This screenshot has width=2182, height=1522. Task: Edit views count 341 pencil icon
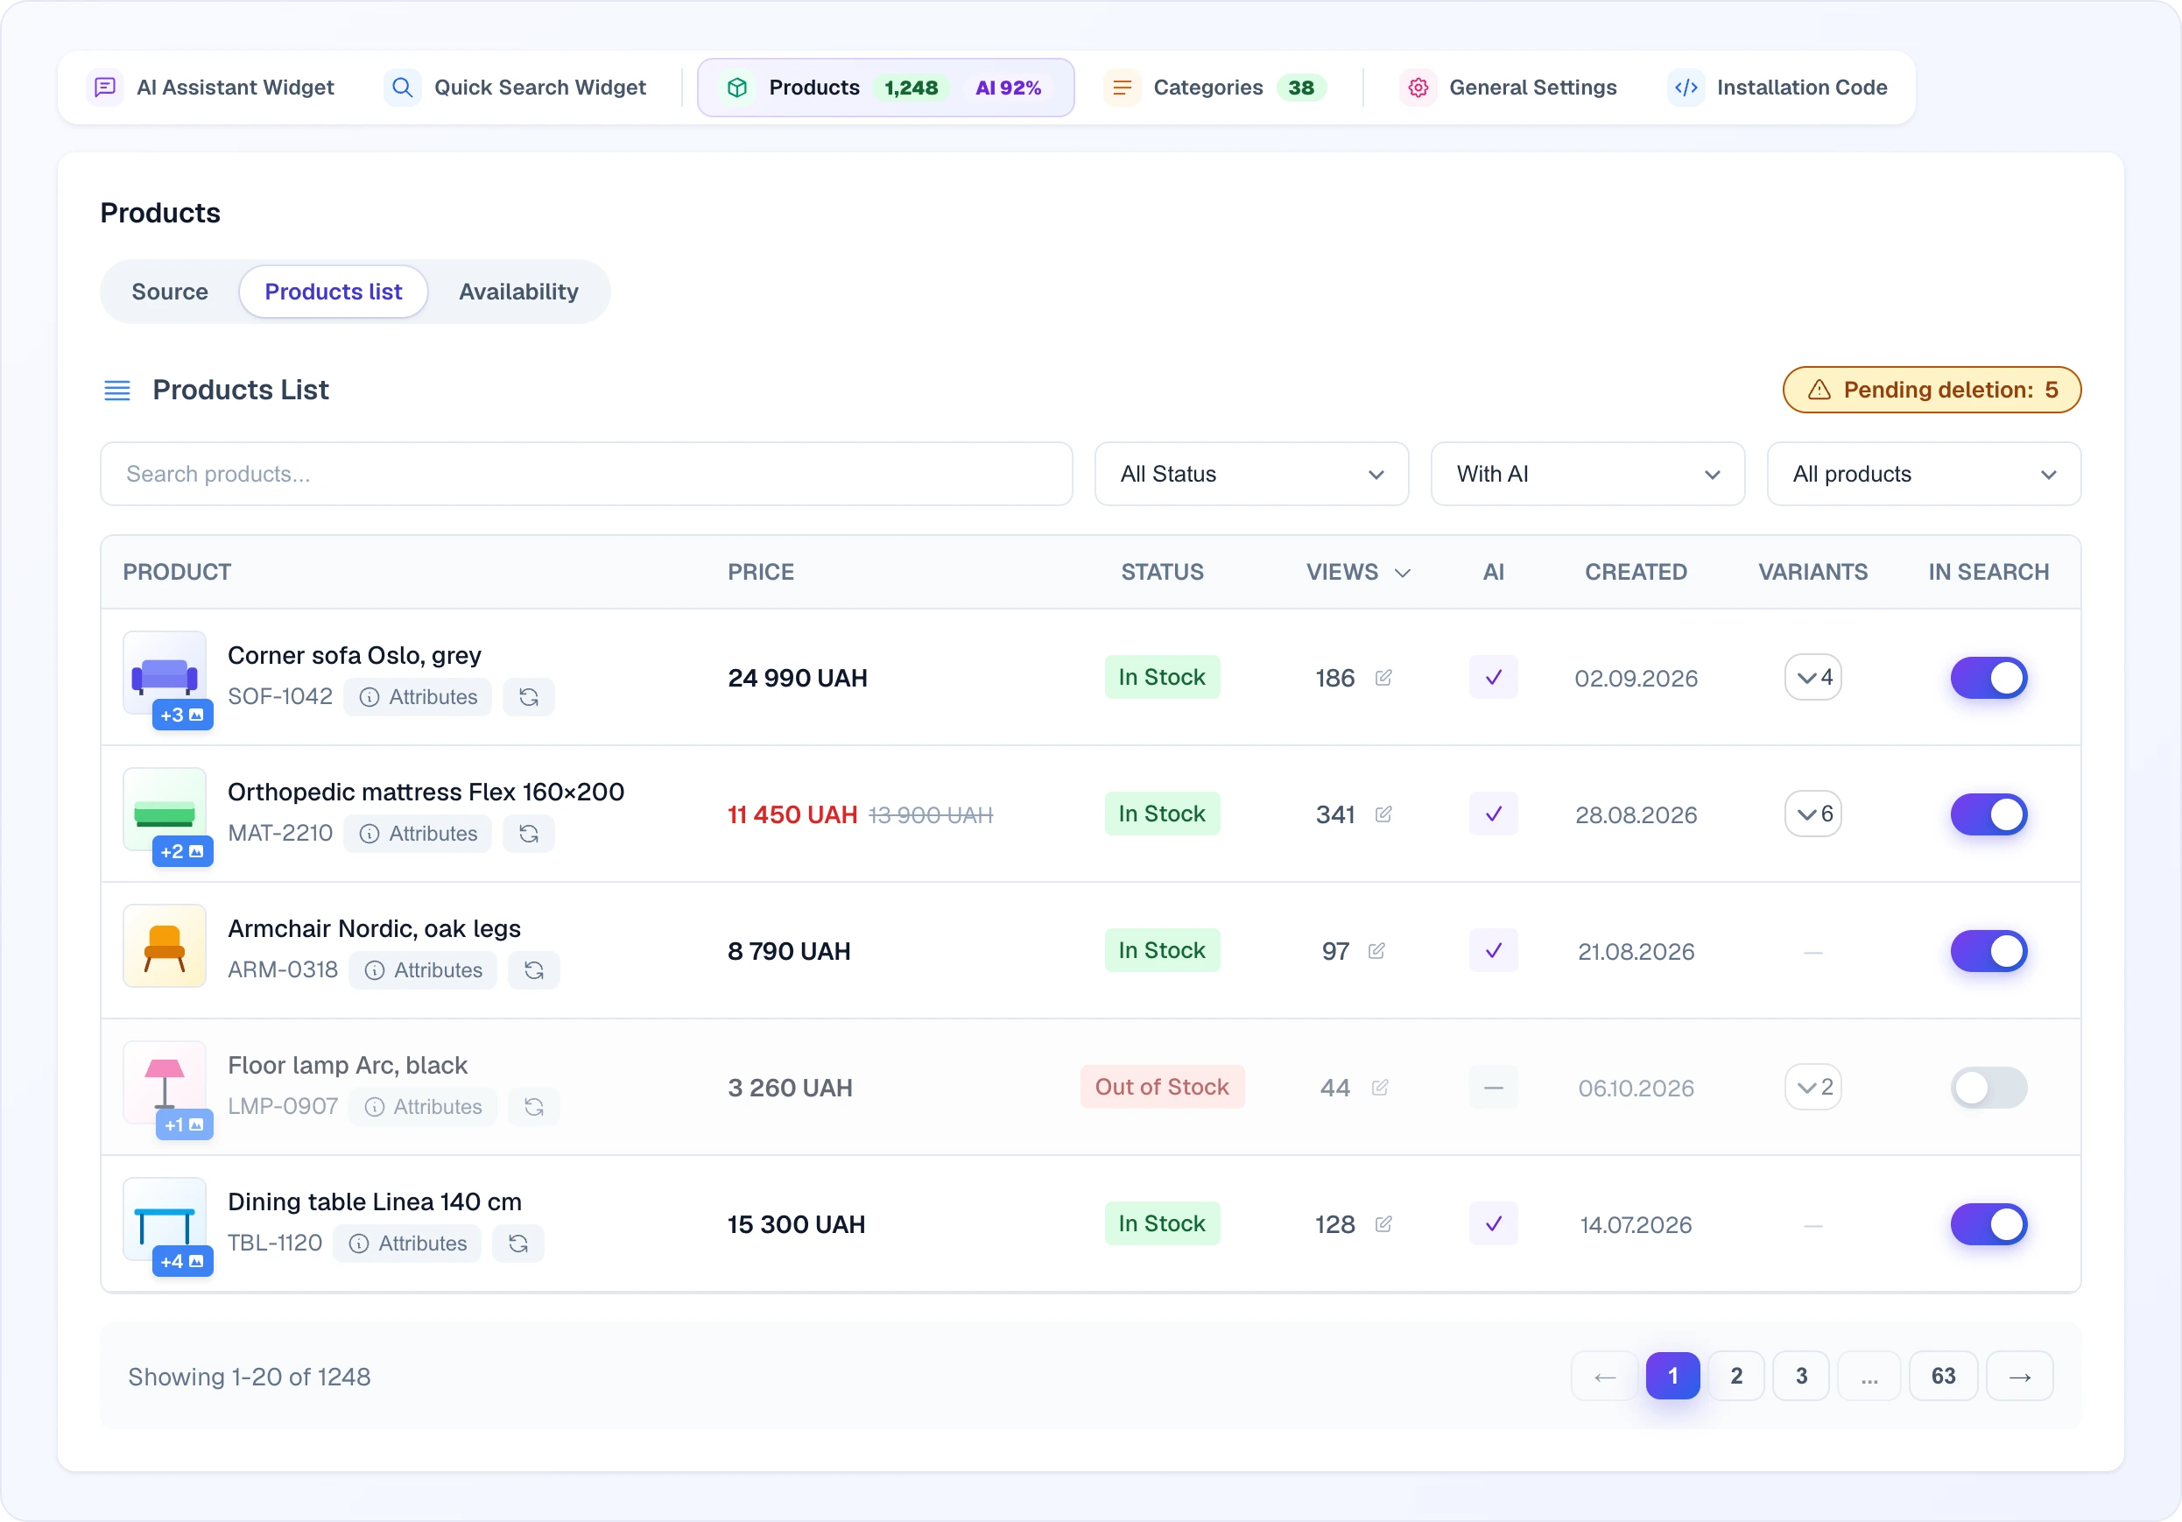click(1383, 814)
